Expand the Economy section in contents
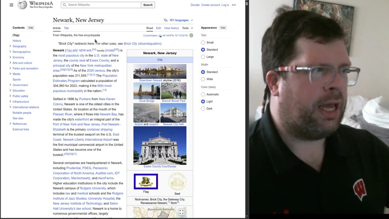Viewport: 389px width, 219px height. pyautogui.click(x=10, y=57)
